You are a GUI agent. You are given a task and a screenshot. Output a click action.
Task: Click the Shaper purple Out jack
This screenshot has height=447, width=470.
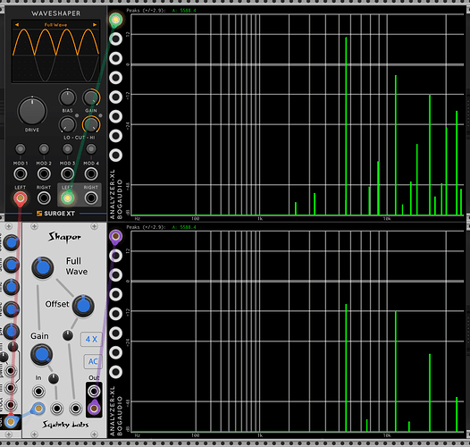point(94,408)
